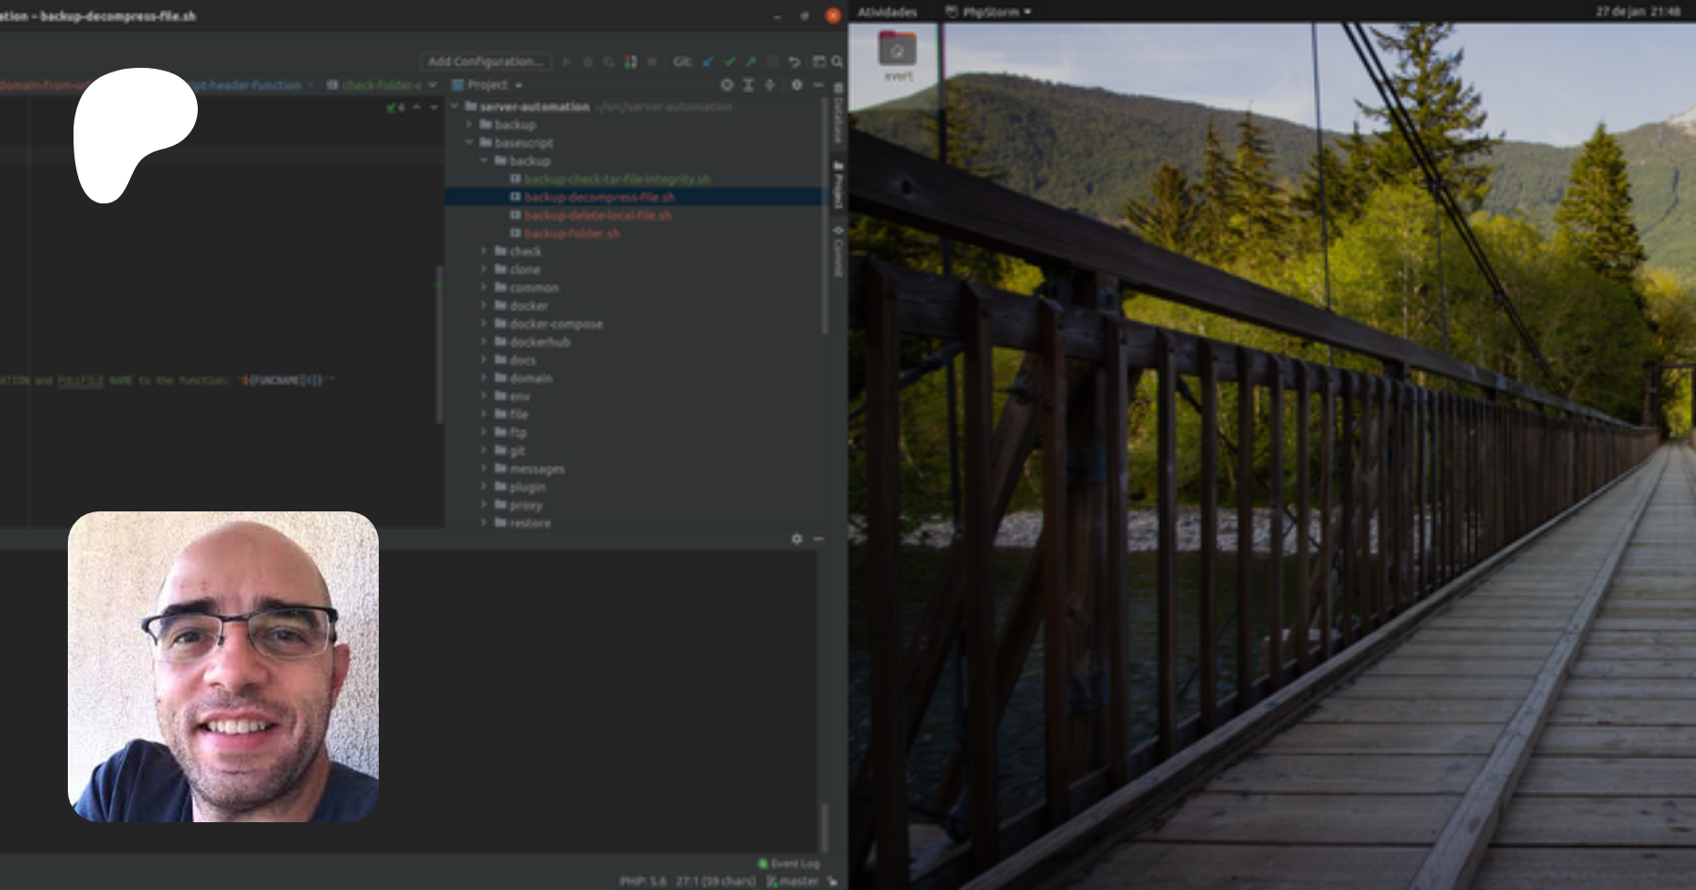The height and width of the screenshot is (890, 1696).
Task: Open Search Everywhere magnifier icon
Action: tap(837, 62)
